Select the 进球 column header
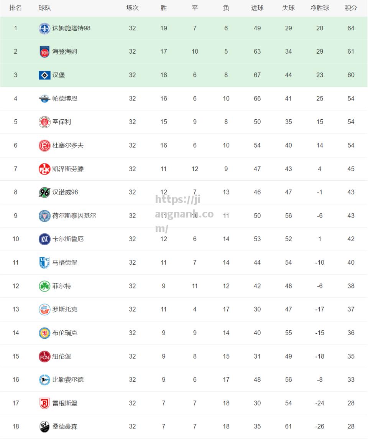368x445 pixels. point(257,8)
